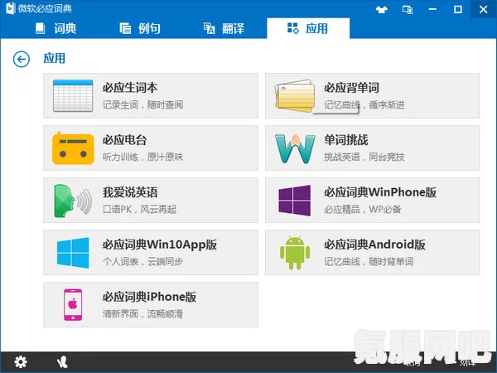Open the skin shirt icon in title bar
The image size is (497, 373).
[x=382, y=9]
